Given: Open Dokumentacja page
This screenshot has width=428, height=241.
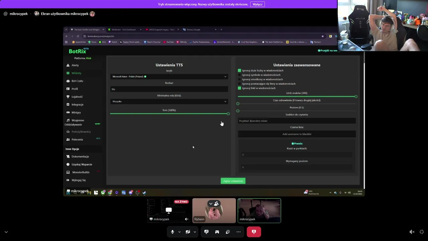Looking at the screenshot, I should click(x=78, y=156).
